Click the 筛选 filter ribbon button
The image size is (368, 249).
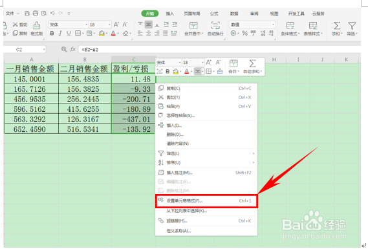(x=352, y=29)
